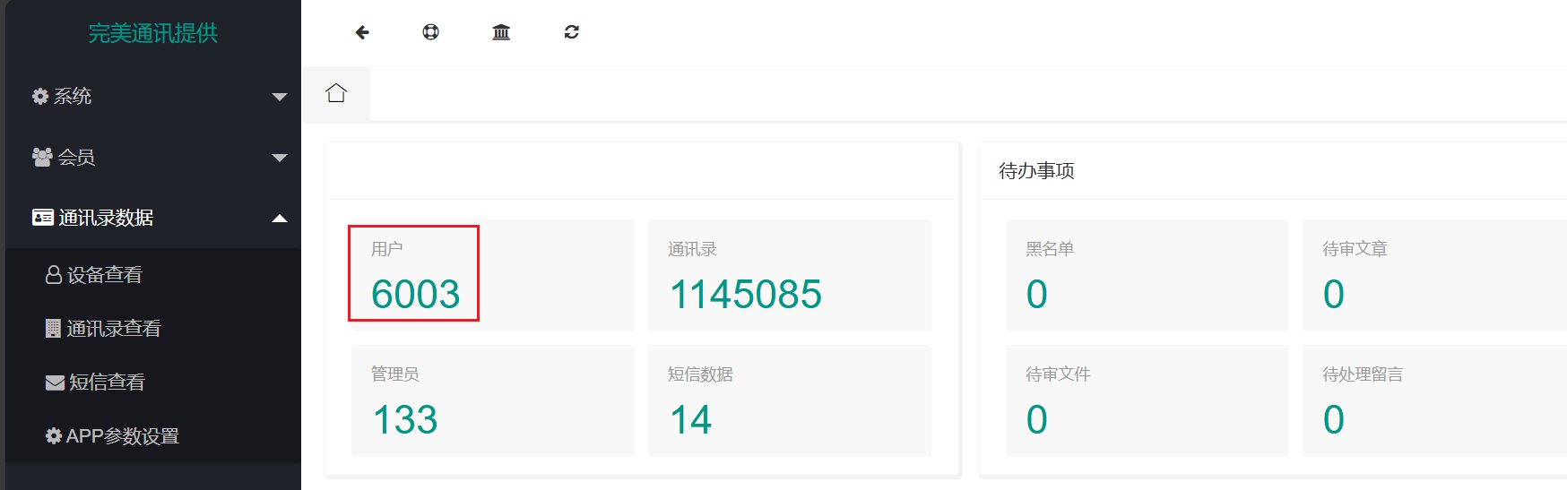The width and height of the screenshot is (1567, 490).
Task: Click the 黑名单 pending item card
Action: pos(1147,275)
